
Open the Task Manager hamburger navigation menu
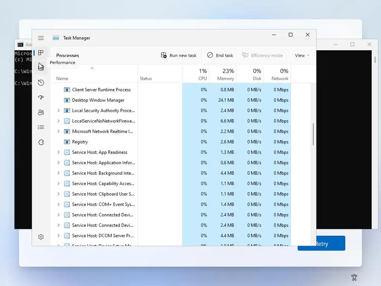click(x=41, y=38)
